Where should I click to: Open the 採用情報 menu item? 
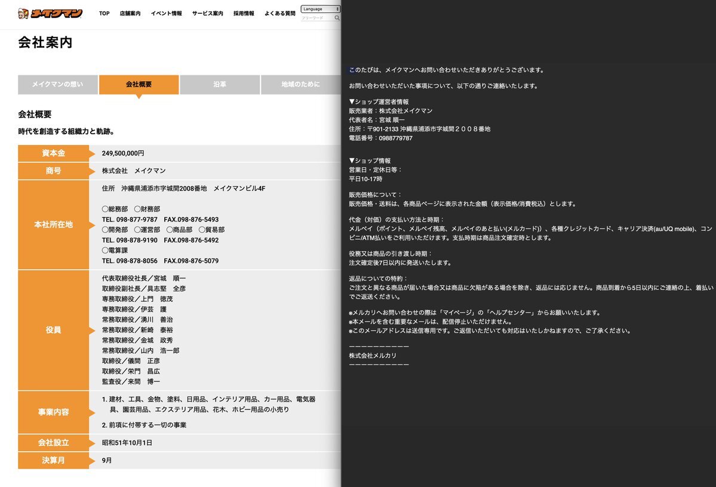pyautogui.click(x=244, y=14)
